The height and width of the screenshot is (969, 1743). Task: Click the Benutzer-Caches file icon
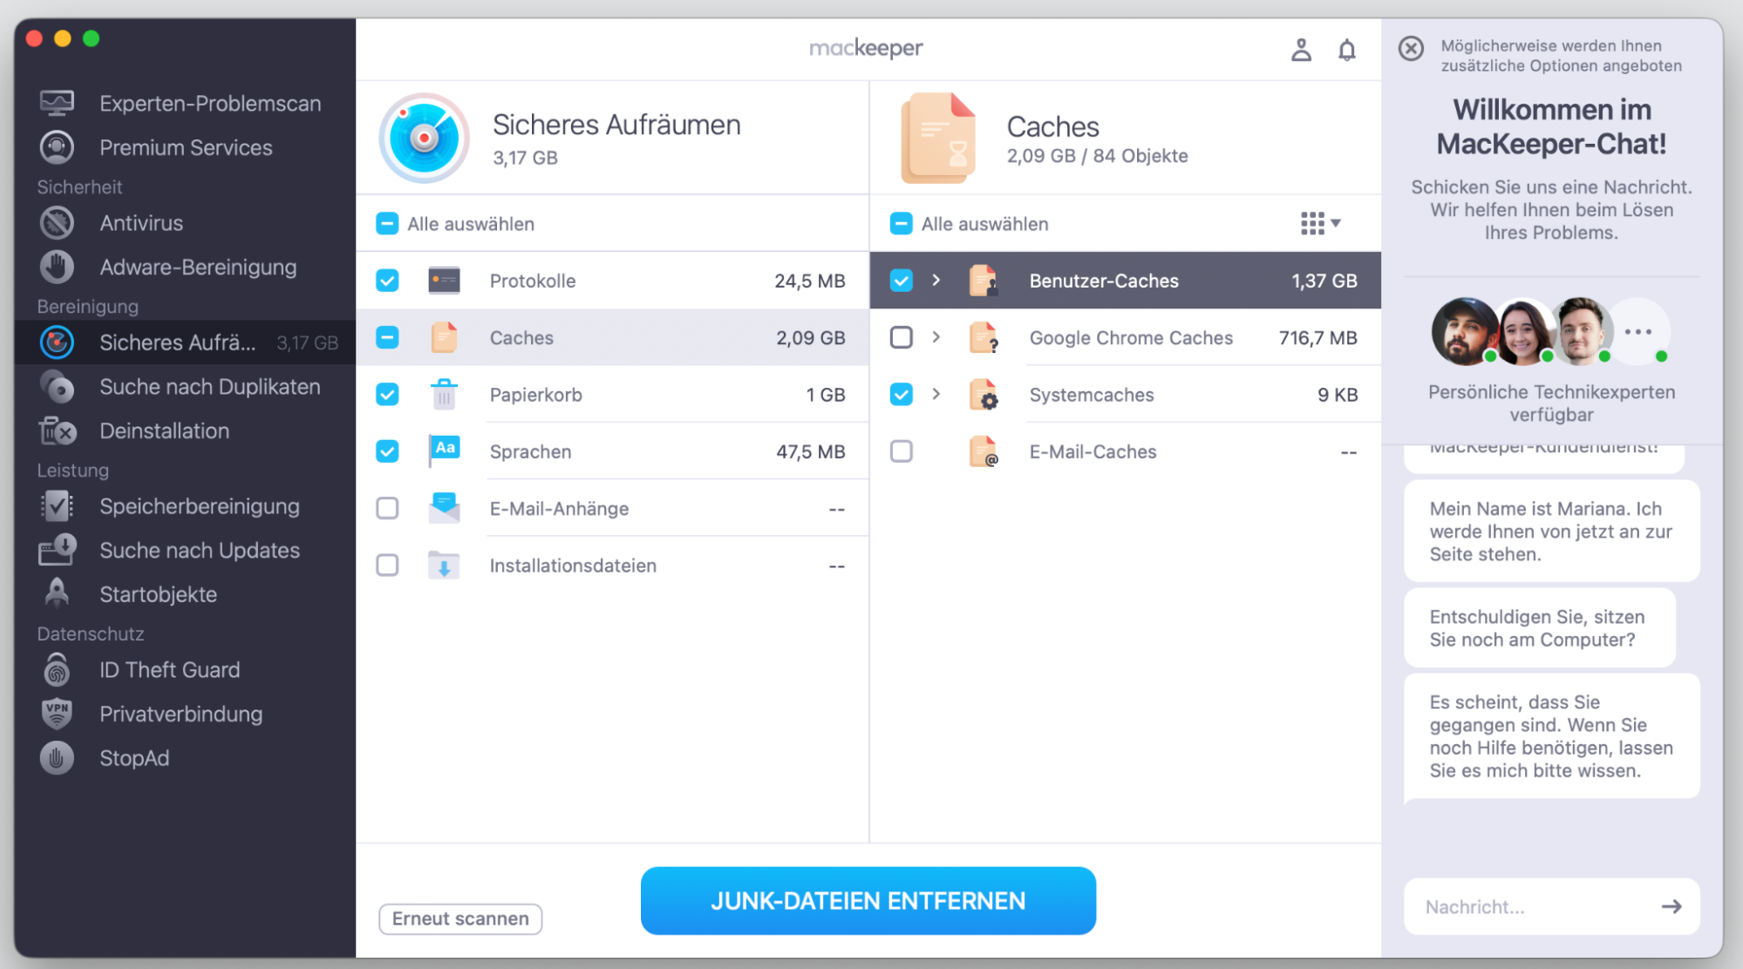coord(984,281)
